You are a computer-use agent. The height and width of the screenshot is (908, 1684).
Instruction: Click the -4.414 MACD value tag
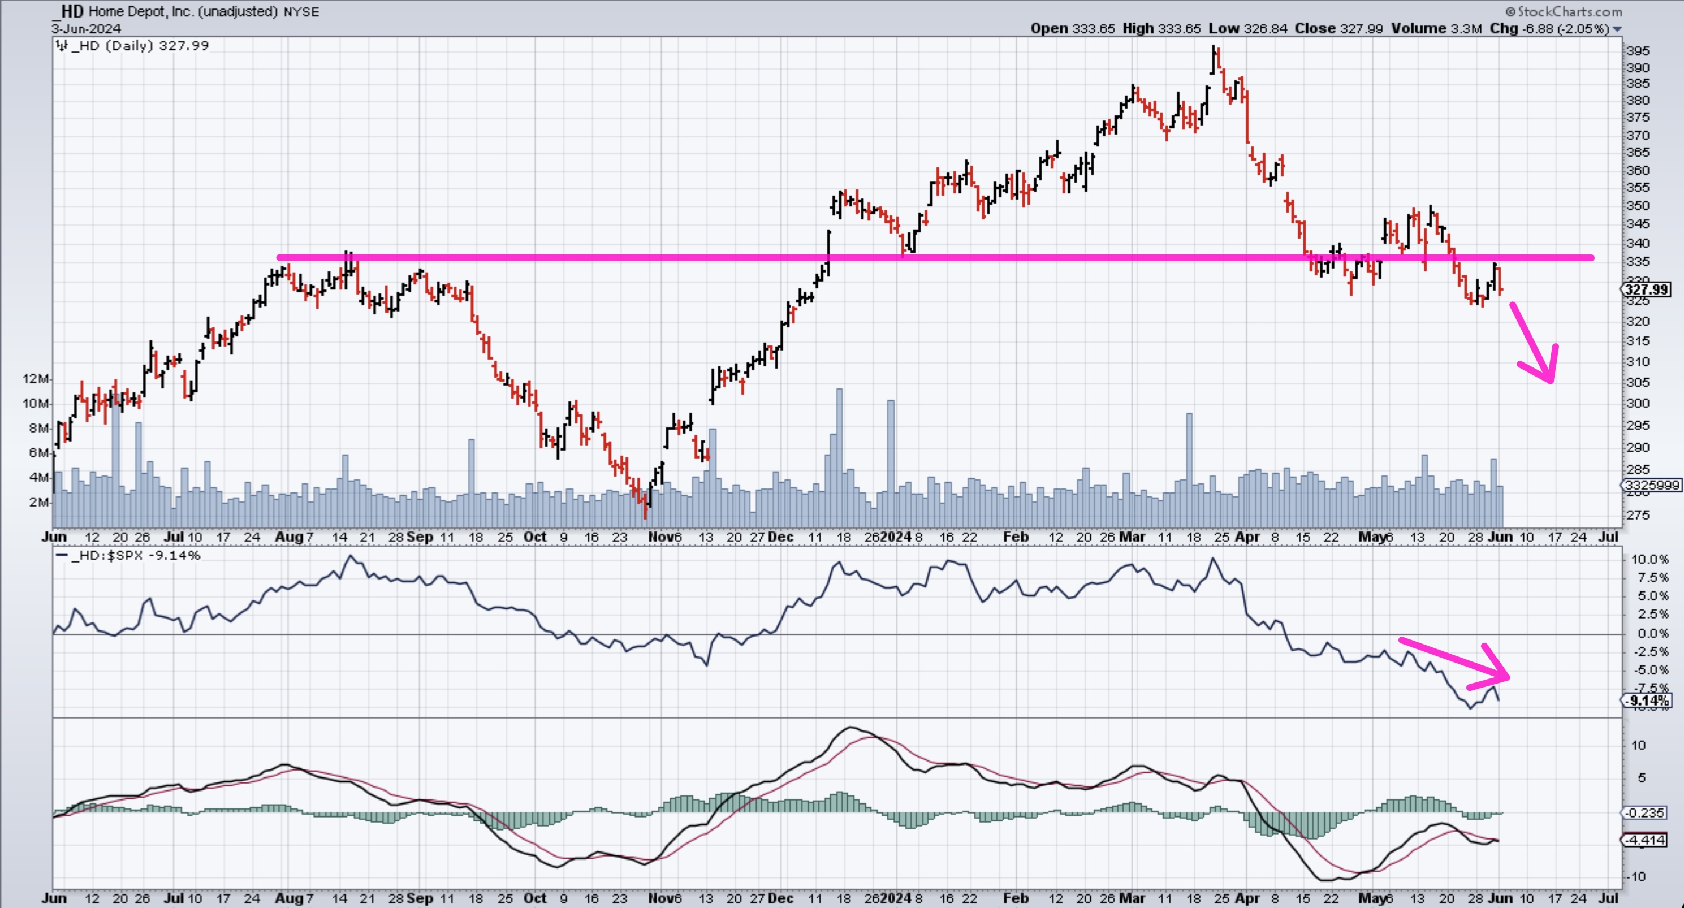click(1646, 840)
